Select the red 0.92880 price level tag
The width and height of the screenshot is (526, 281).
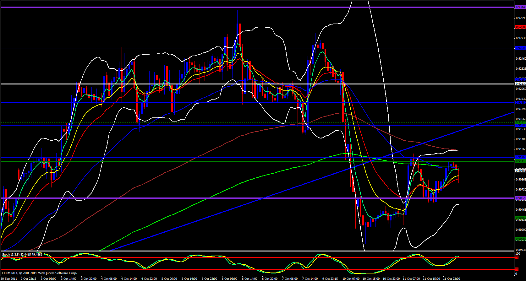pyautogui.click(x=520, y=27)
